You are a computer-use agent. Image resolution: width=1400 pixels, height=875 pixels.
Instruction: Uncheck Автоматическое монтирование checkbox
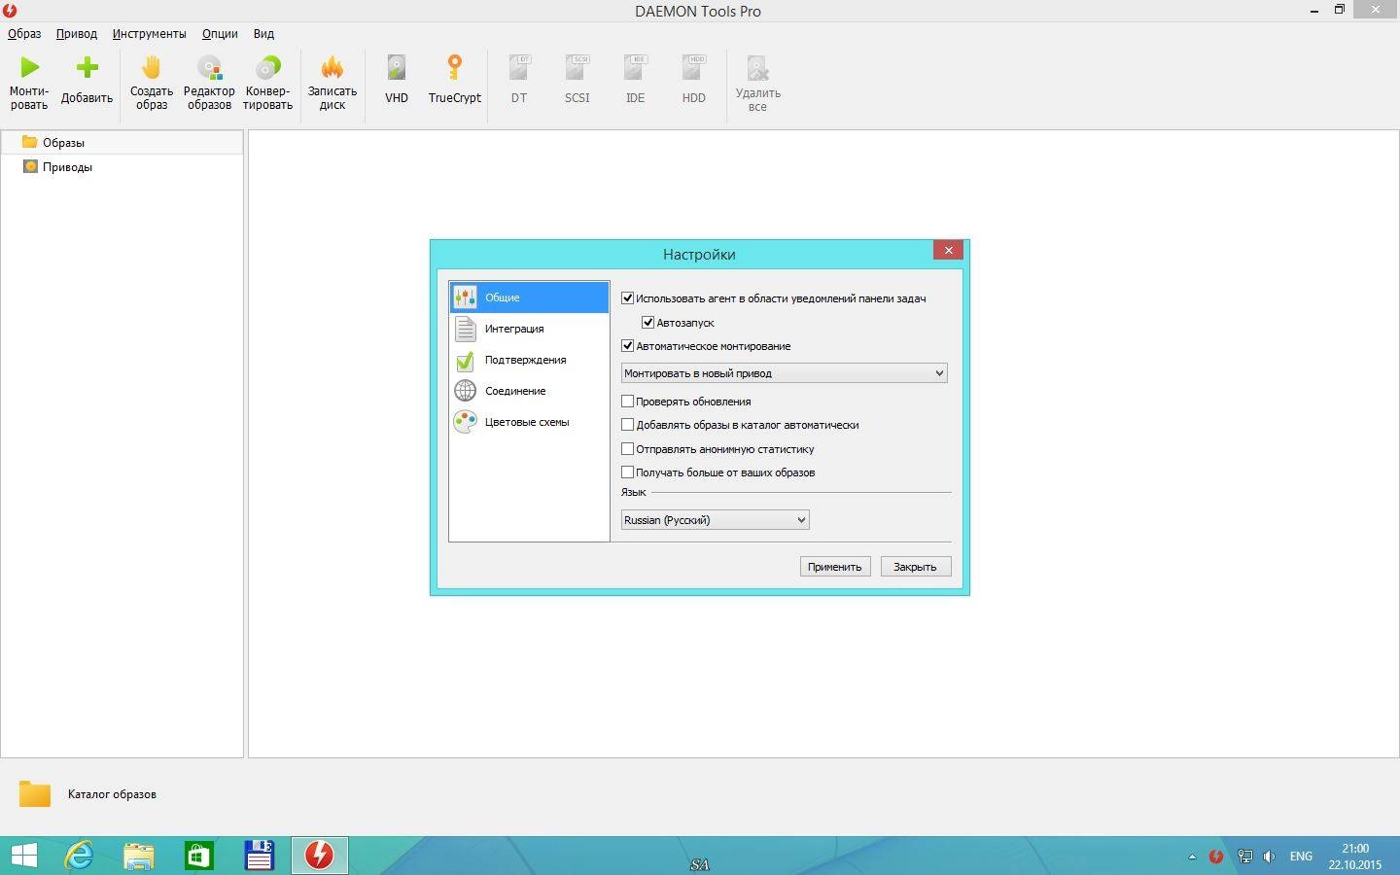tap(627, 346)
